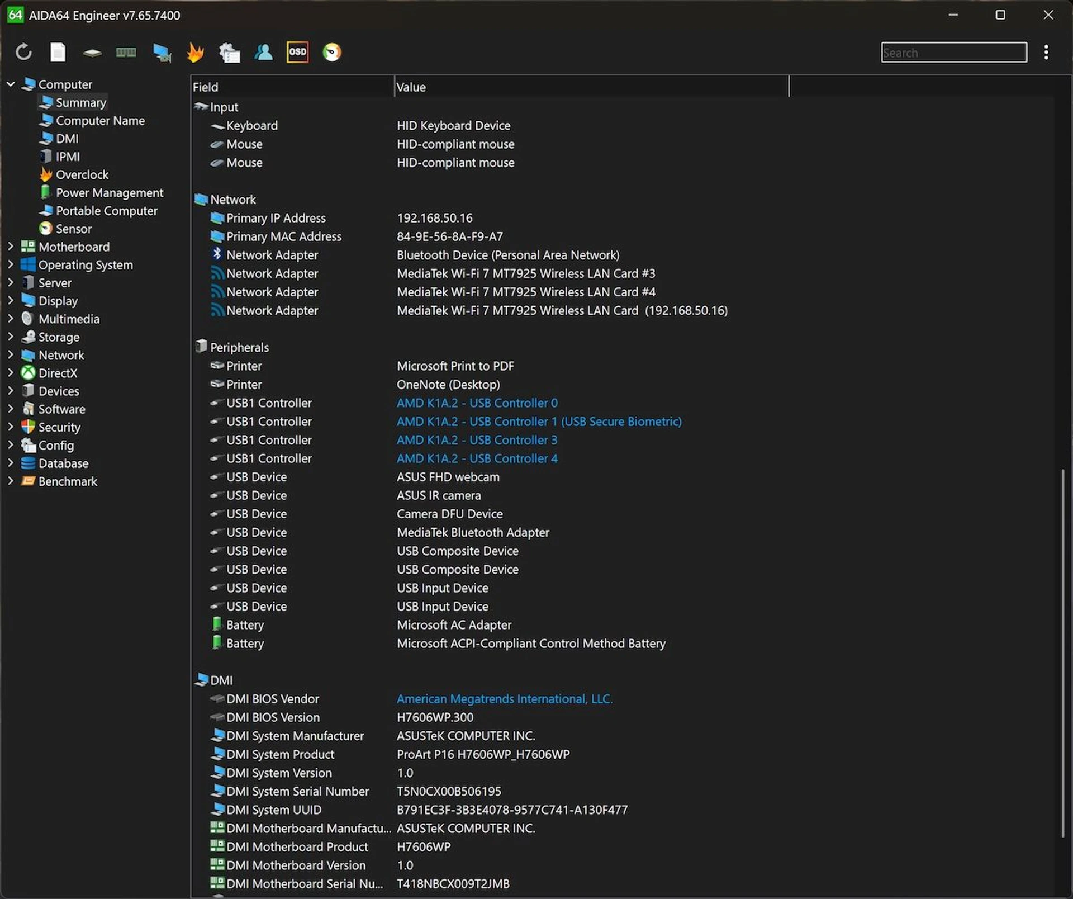The height and width of the screenshot is (899, 1073).
Task: Open the AMD K1A.2 - USB Controller 3 link
Action: click(477, 439)
